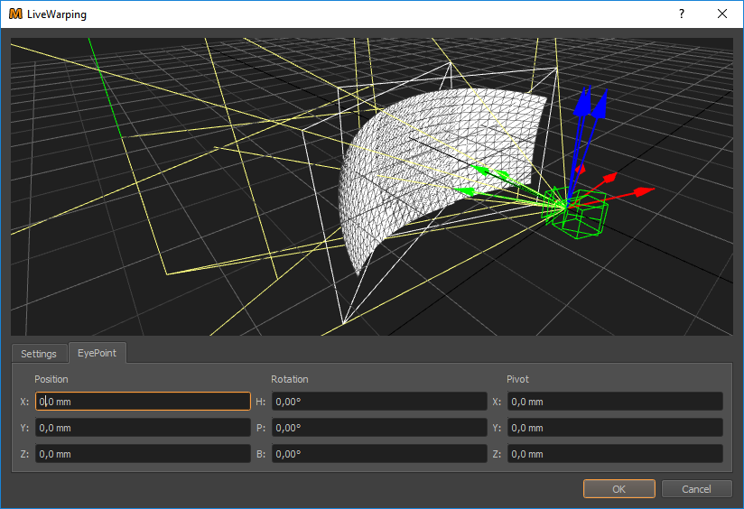Click the question mark help button
Viewport: 744px width, 509px height.
(682, 14)
